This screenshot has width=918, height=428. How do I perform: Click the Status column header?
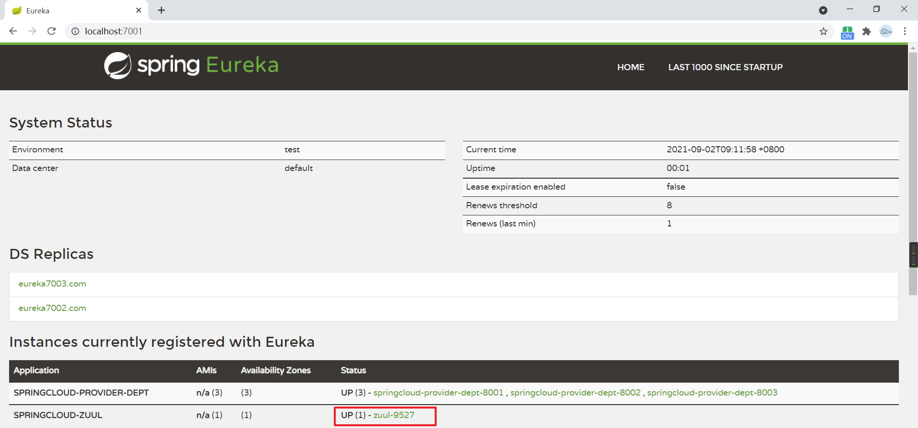click(353, 370)
